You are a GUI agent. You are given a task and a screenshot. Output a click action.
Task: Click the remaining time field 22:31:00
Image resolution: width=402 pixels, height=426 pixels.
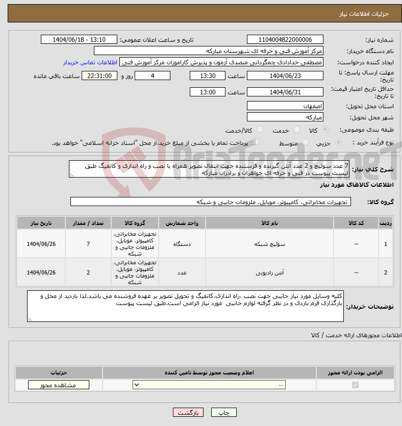pyautogui.click(x=99, y=76)
